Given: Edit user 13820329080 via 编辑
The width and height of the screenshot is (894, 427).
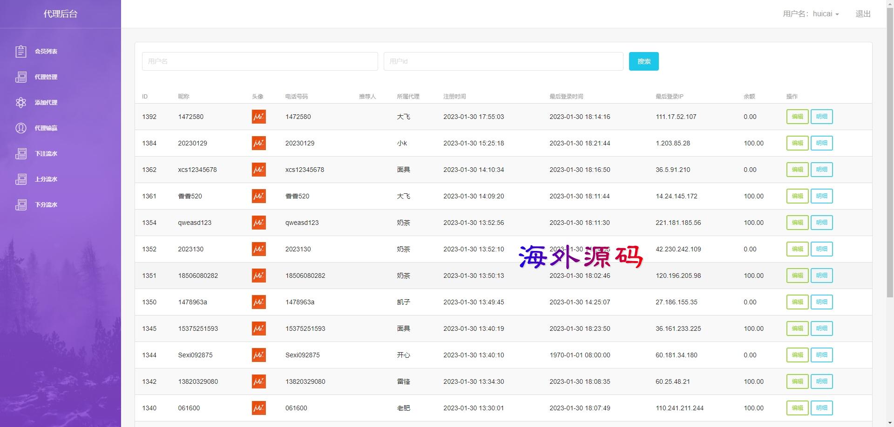Looking at the screenshot, I should point(798,381).
